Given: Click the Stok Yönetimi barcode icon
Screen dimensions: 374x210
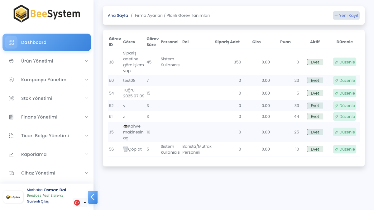Looking at the screenshot, I should (11, 98).
